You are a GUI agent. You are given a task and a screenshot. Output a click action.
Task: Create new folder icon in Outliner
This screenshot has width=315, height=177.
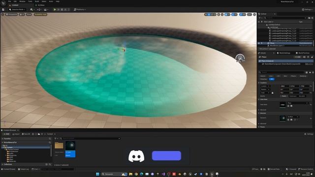pyautogui.click(x=310, y=18)
